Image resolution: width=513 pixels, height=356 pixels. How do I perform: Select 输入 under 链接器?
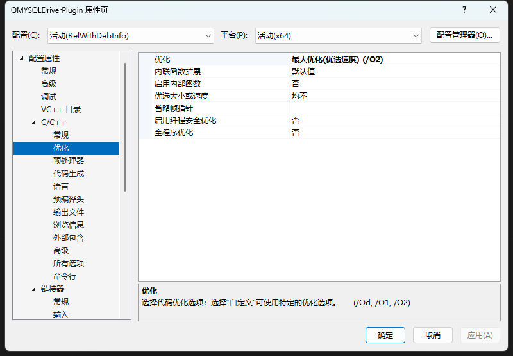(61, 315)
